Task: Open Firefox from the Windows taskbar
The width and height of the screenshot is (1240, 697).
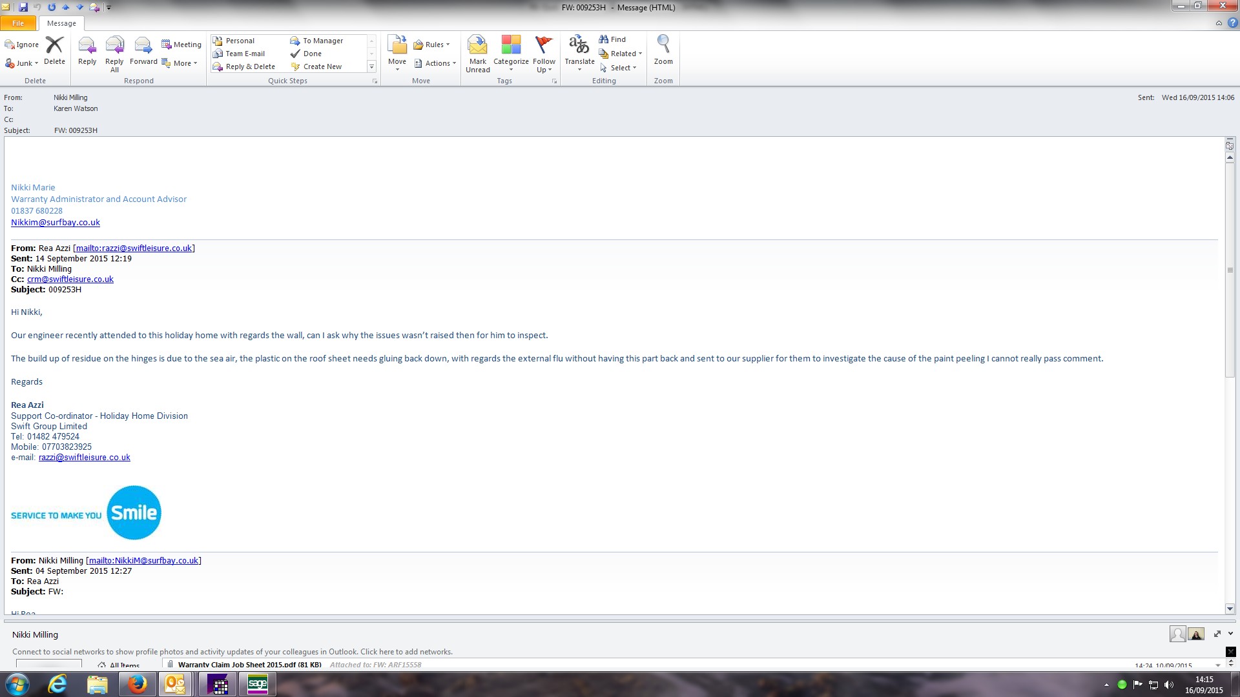Action: click(x=137, y=684)
